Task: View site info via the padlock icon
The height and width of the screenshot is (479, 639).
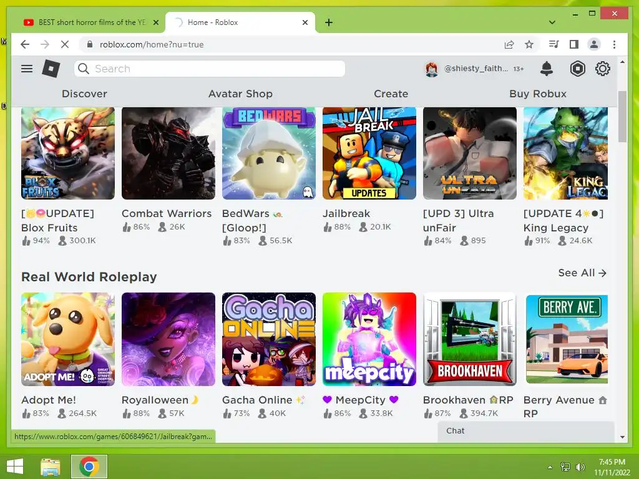Action: click(x=90, y=44)
